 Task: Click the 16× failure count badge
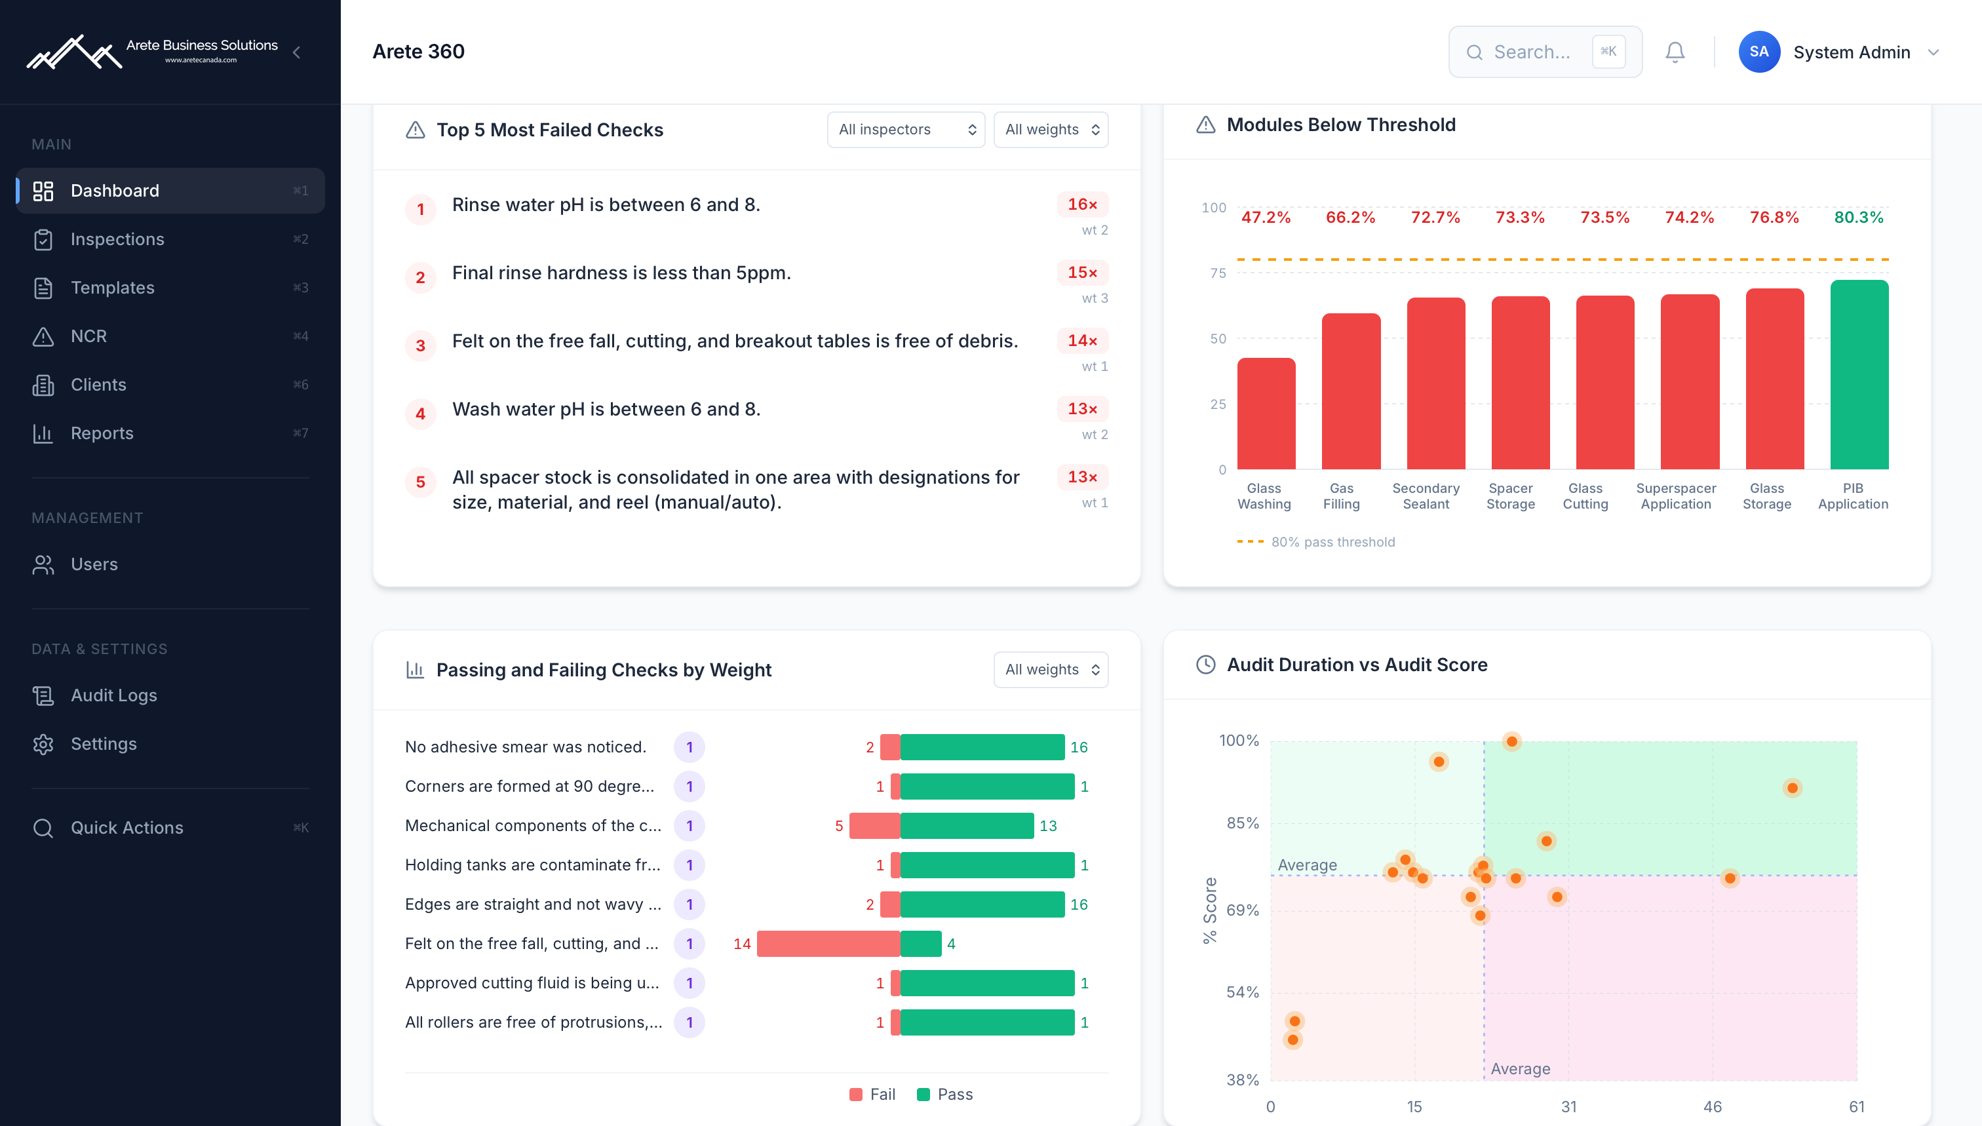click(1083, 205)
